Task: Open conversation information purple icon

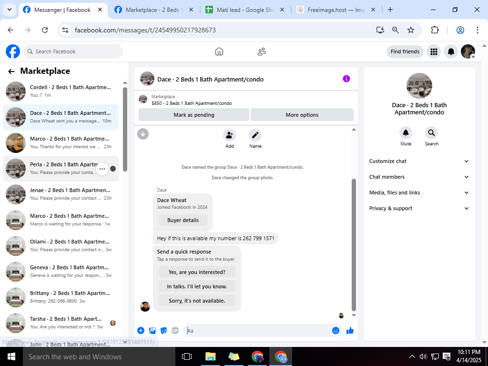Action: click(x=346, y=79)
